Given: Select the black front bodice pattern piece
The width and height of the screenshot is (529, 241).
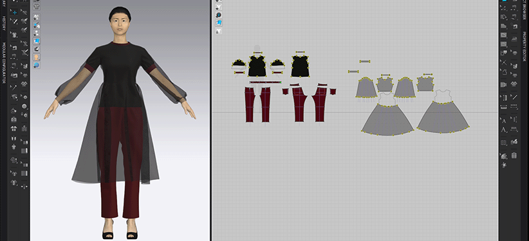Looking at the screenshot, I should (257, 66).
